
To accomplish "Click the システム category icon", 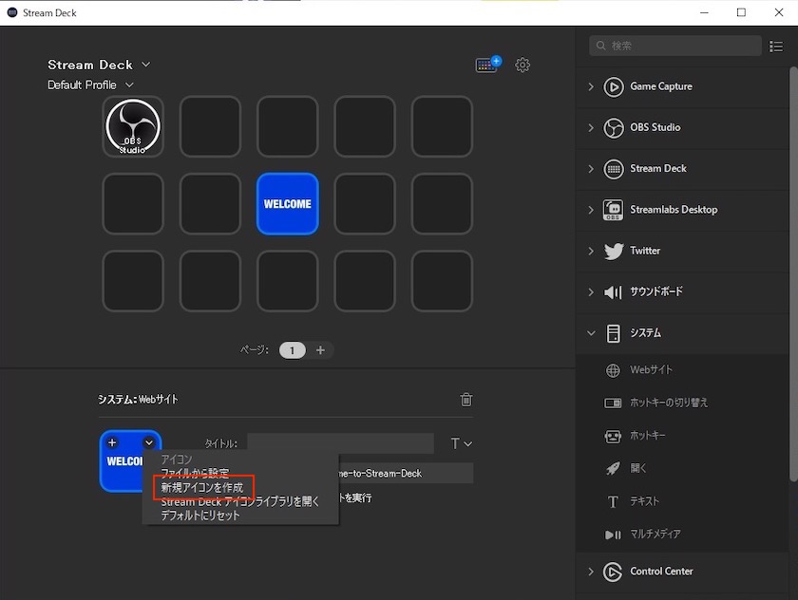I will pyautogui.click(x=614, y=333).
